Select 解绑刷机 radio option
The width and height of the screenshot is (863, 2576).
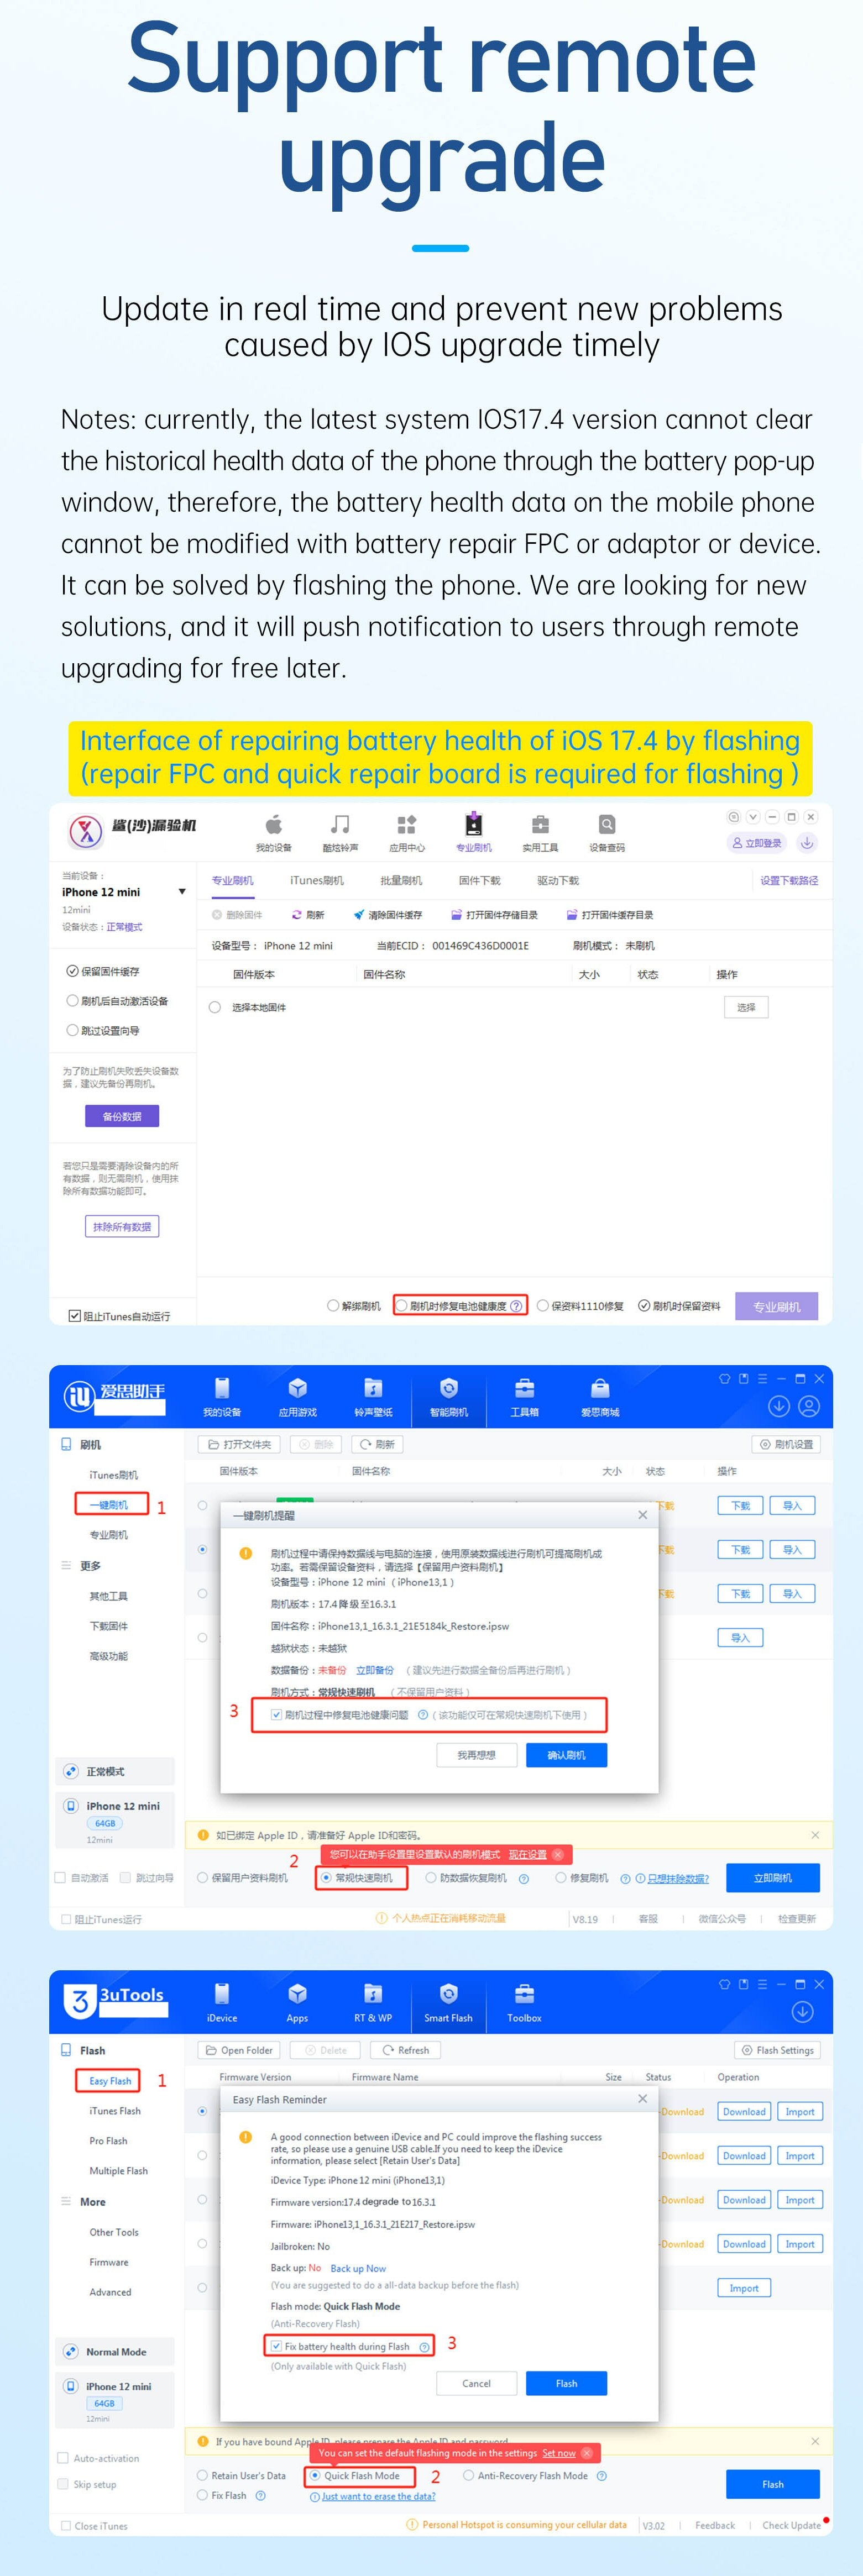click(333, 1306)
